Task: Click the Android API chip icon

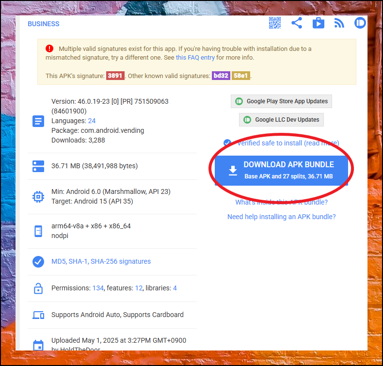Action: (x=38, y=196)
